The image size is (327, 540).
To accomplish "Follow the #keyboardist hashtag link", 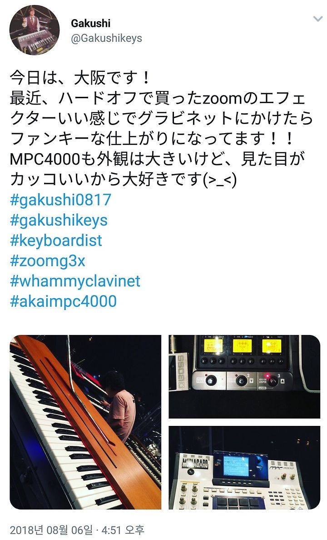I will click(x=56, y=240).
